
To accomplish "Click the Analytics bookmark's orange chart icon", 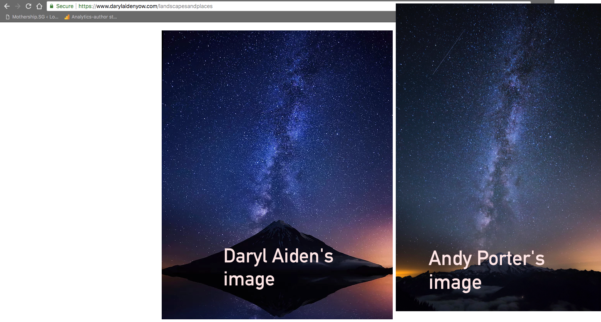I will coord(67,17).
